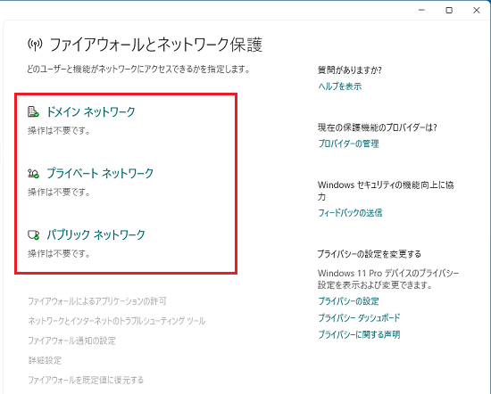Open the ヘルプを表示 link
The image size is (491, 394).
pyautogui.click(x=340, y=86)
